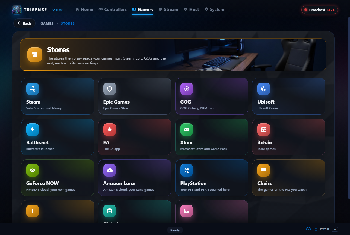The height and width of the screenshot is (235, 350).
Task: Open the teal database store icon
Action: click(x=110, y=211)
